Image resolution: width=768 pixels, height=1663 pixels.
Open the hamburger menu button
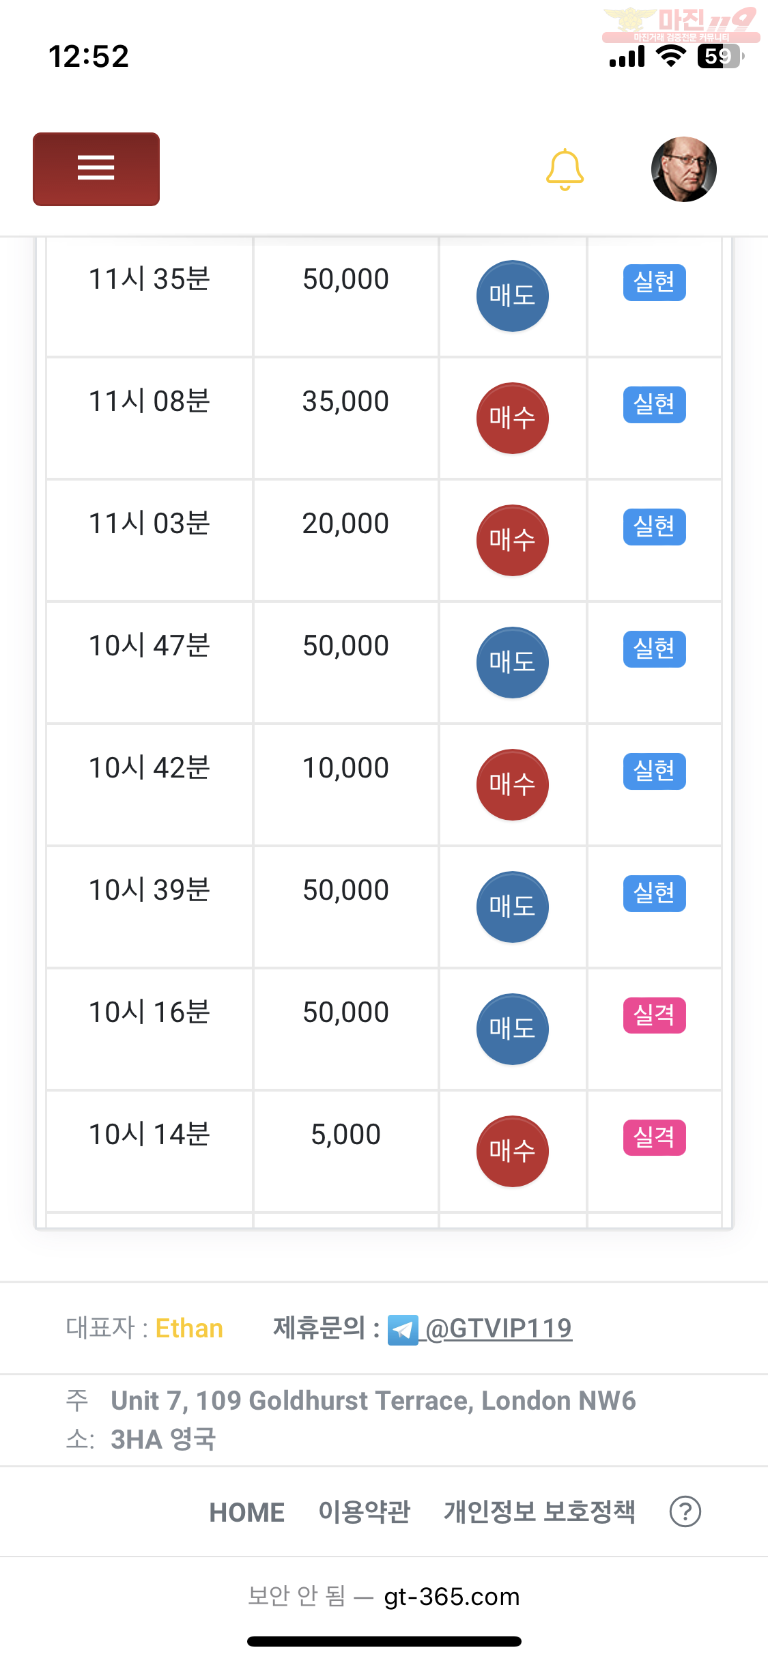tap(96, 169)
